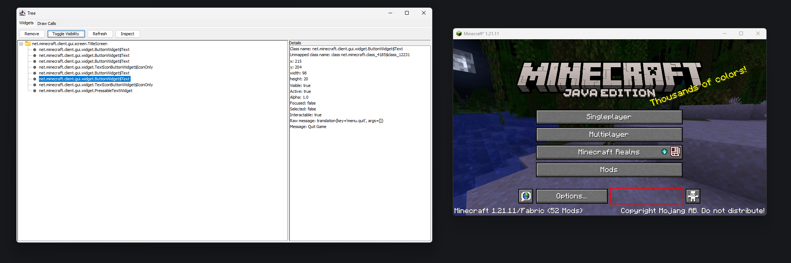The image size is (791, 263).
Task: Collapse the TitleScreen root tree node
Action: click(x=21, y=44)
